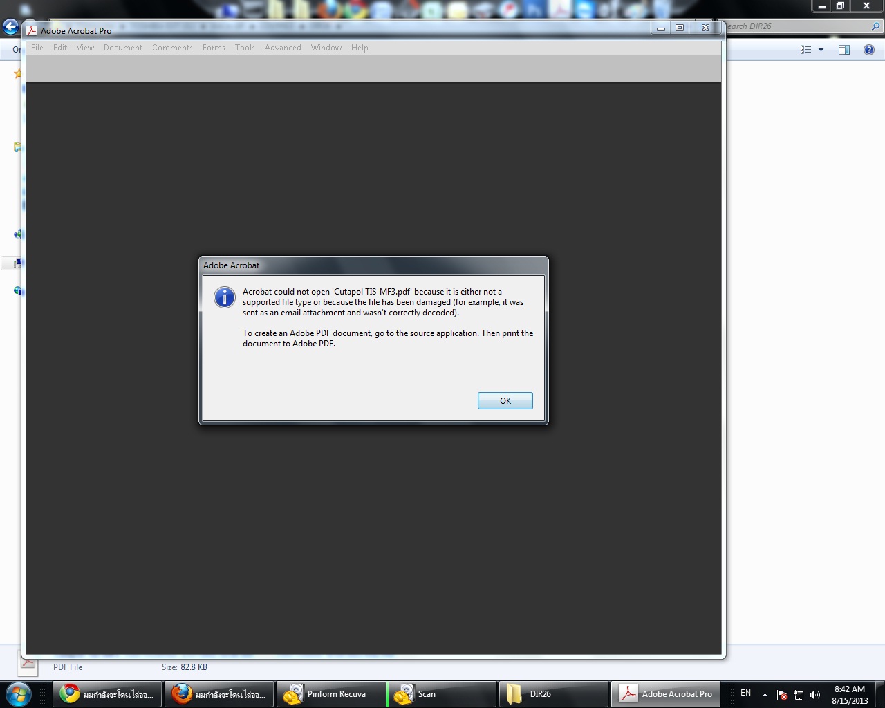This screenshot has width=885, height=708.
Task: Click the 'Size: 82.8 KB' text
Action: click(185, 667)
